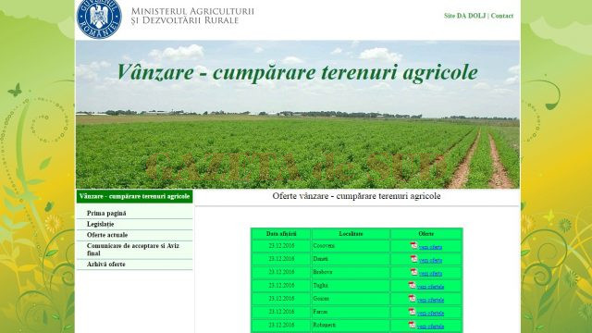Select the Țuglui locality cell

351,286
